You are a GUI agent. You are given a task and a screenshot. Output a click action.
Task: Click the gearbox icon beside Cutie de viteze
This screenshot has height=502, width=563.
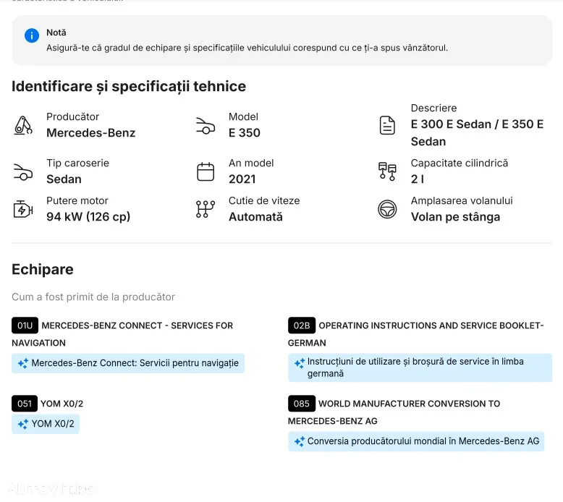(x=206, y=209)
